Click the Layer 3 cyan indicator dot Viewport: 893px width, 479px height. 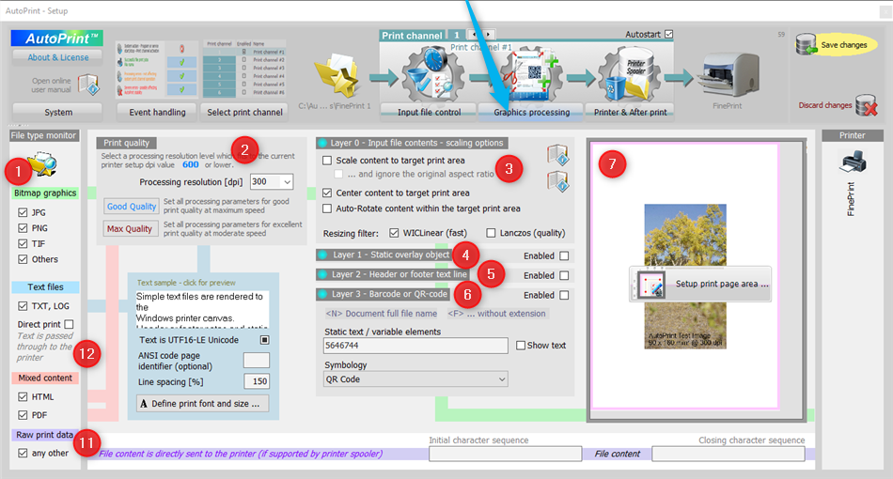pos(322,294)
